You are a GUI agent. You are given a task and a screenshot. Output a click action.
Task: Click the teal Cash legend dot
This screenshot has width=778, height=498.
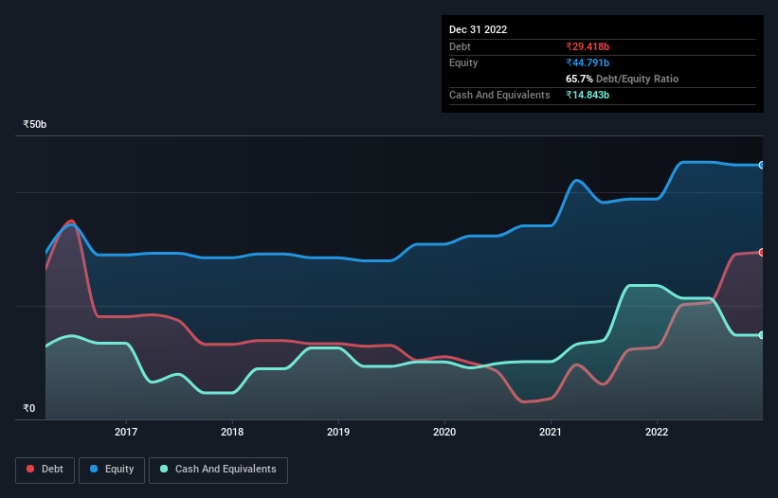pos(164,469)
